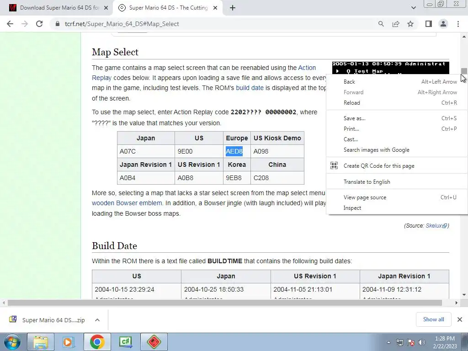
Task: Open the profile avatar icon
Action: [x=443, y=24]
